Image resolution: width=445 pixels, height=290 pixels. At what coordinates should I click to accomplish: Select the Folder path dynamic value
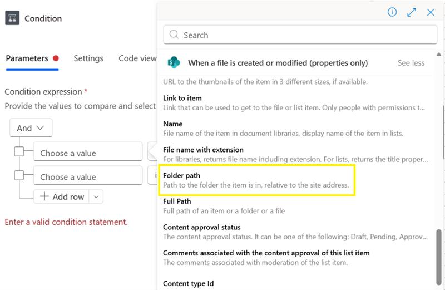tap(257, 180)
